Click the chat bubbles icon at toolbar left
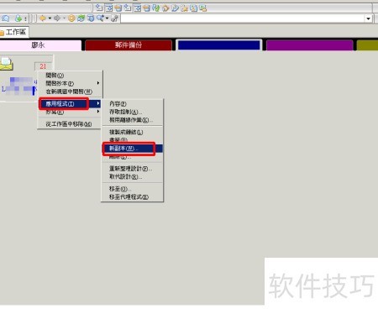The height and width of the screenshot is (314, 378). point(5,18)
